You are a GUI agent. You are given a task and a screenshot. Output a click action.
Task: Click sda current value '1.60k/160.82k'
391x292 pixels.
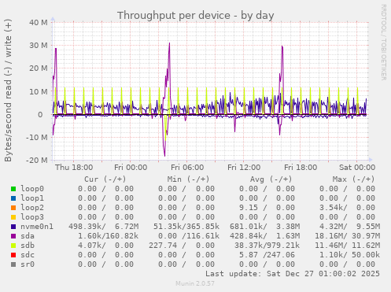click(108, 236)
